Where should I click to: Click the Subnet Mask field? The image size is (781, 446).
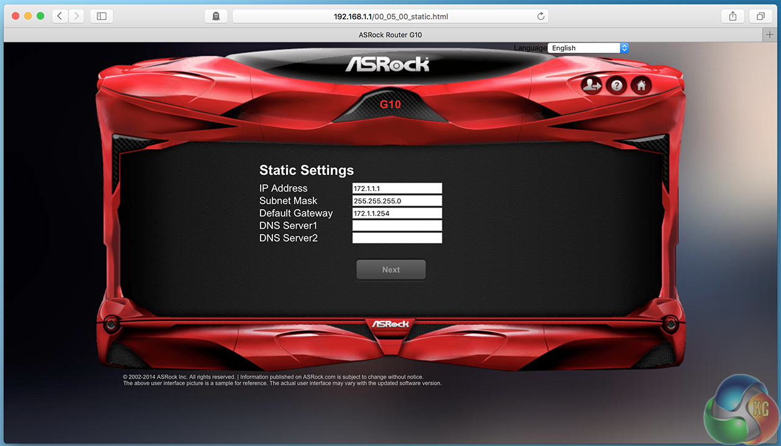point(397,200)
